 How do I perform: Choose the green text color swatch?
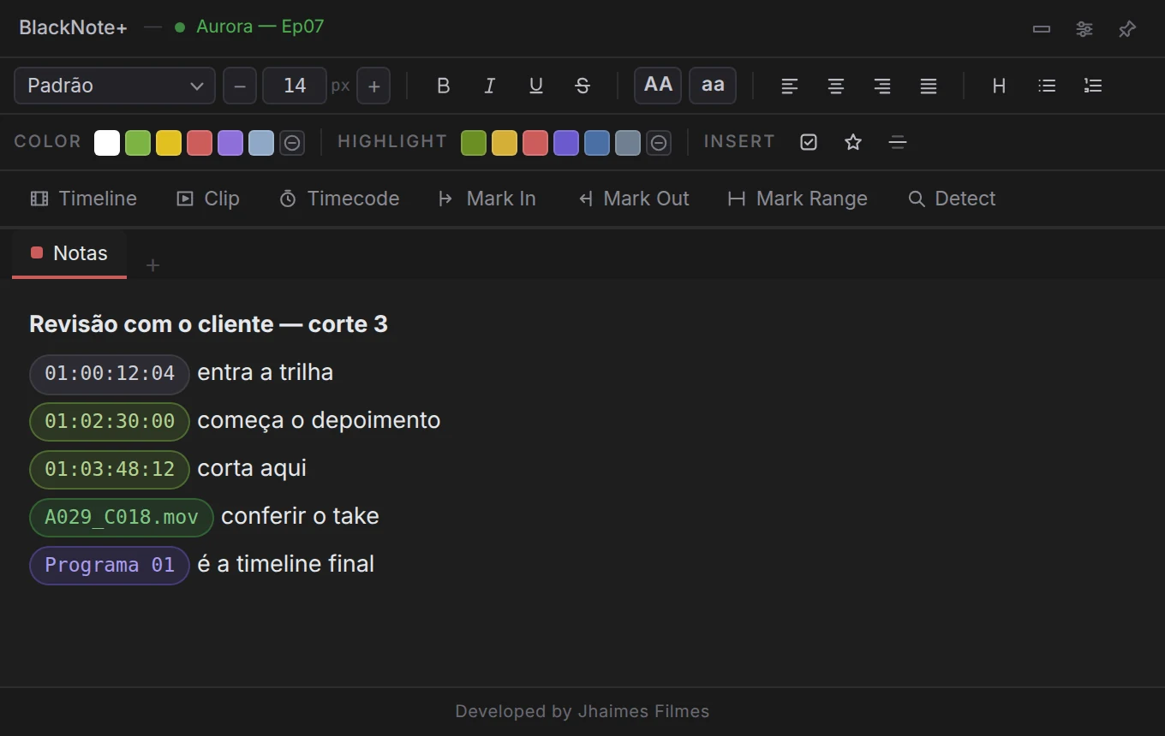click(138, 143)
